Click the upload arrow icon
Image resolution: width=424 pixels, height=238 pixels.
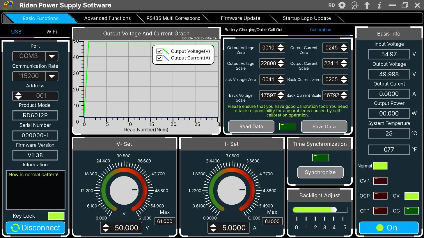[x=367, y=5]
